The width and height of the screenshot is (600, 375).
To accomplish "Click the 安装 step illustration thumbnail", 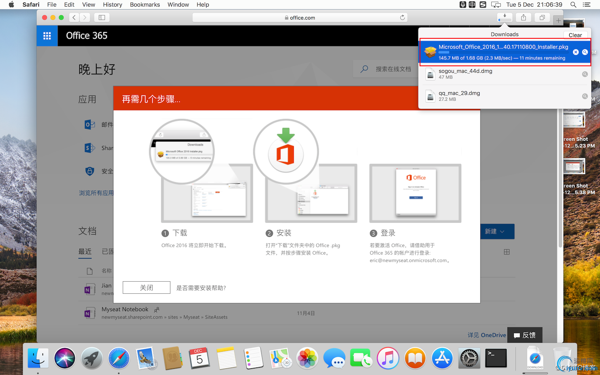I will (311, 193).
